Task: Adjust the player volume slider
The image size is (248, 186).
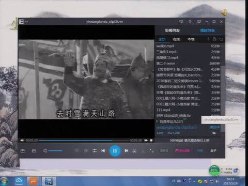Action: point(55,151)
